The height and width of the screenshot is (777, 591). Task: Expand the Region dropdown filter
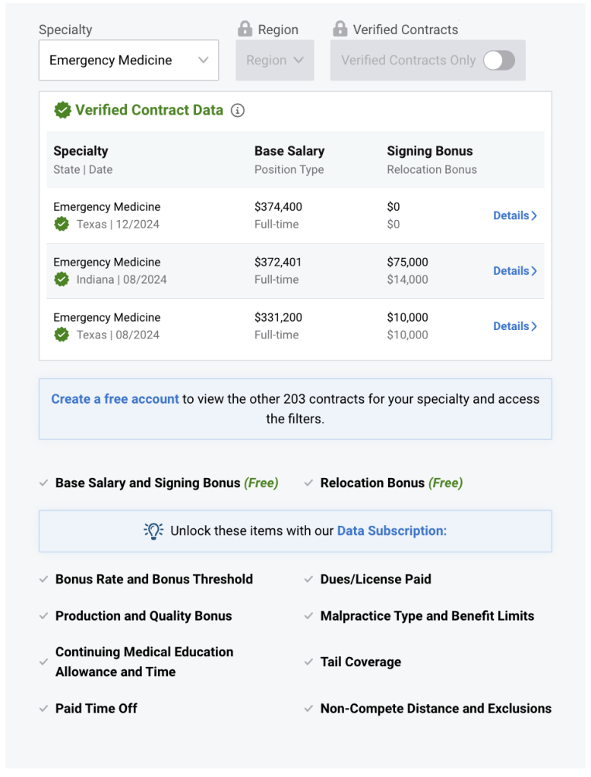coord(274,61)
